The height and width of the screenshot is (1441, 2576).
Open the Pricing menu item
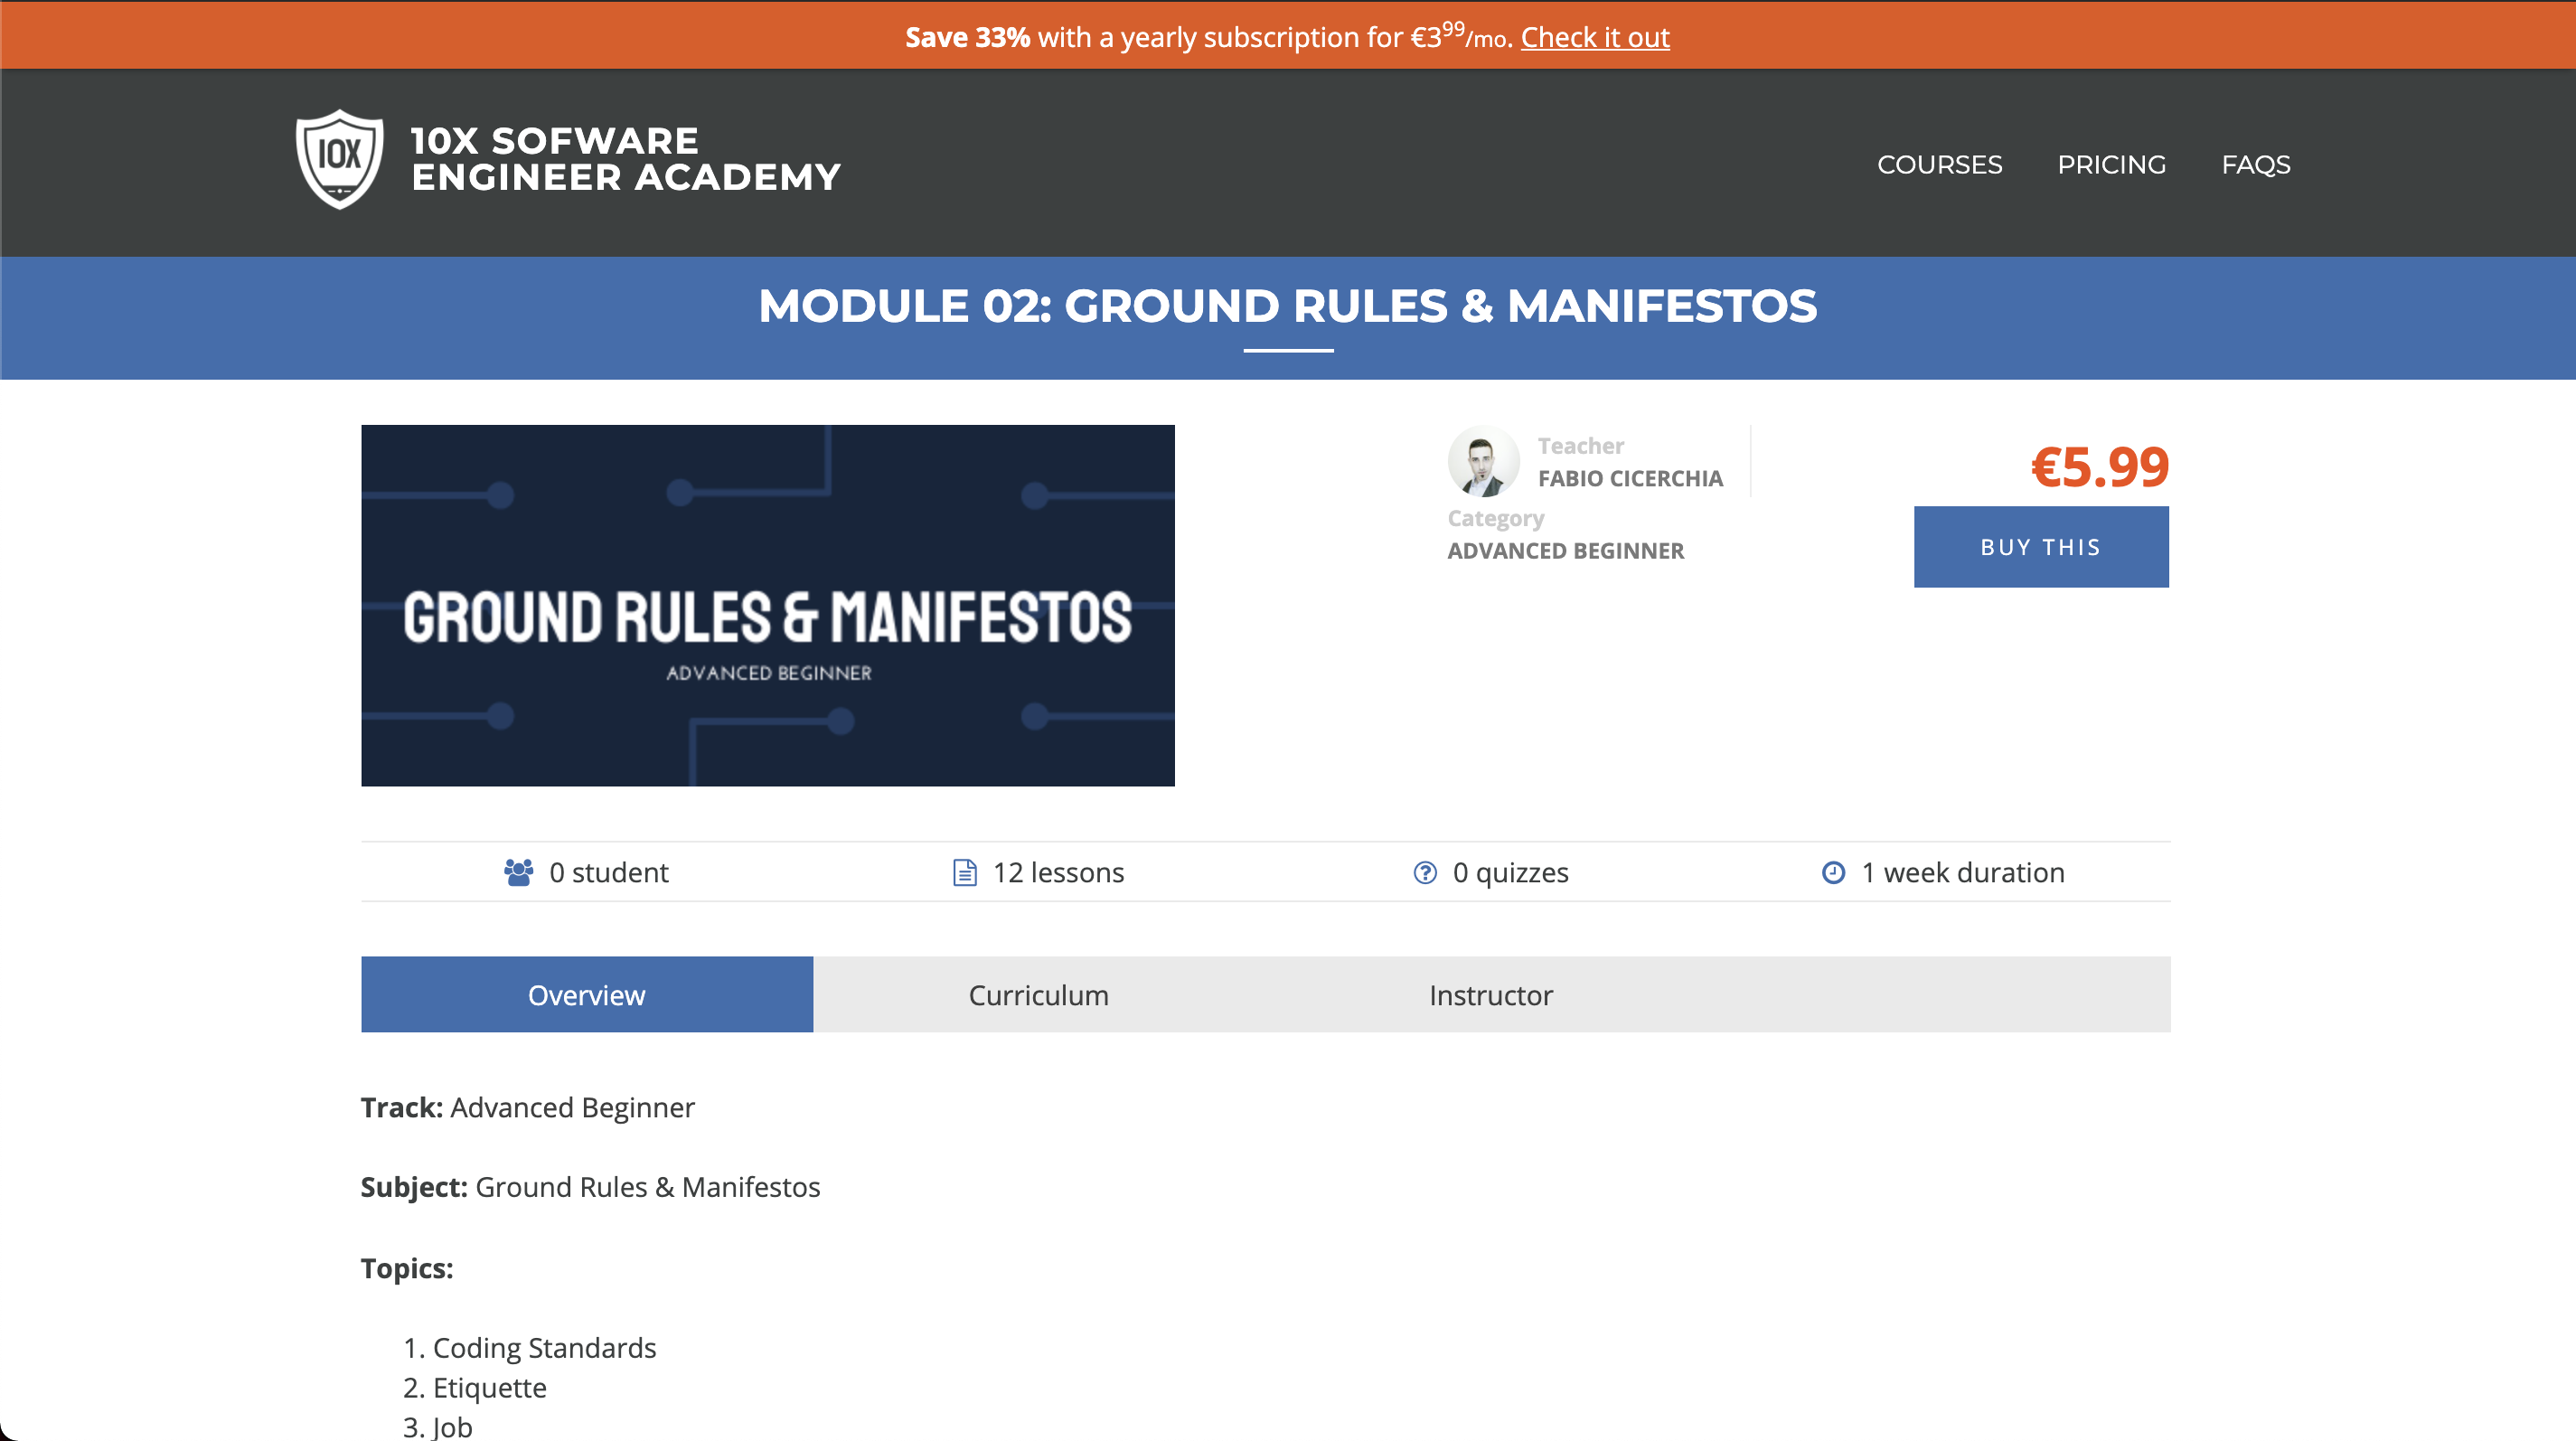pyautogui.click(x=2111, y=164)
